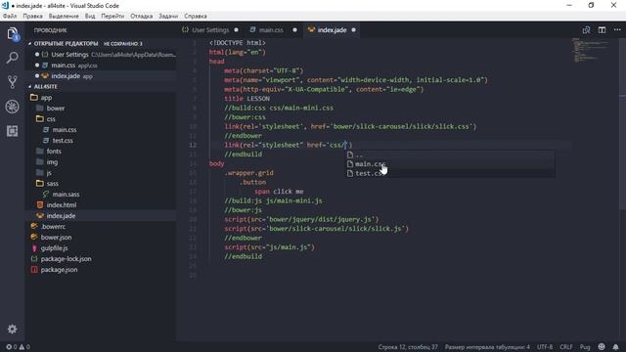
Task: Change CRLF line ending in status bar
Action: (566, 347)
